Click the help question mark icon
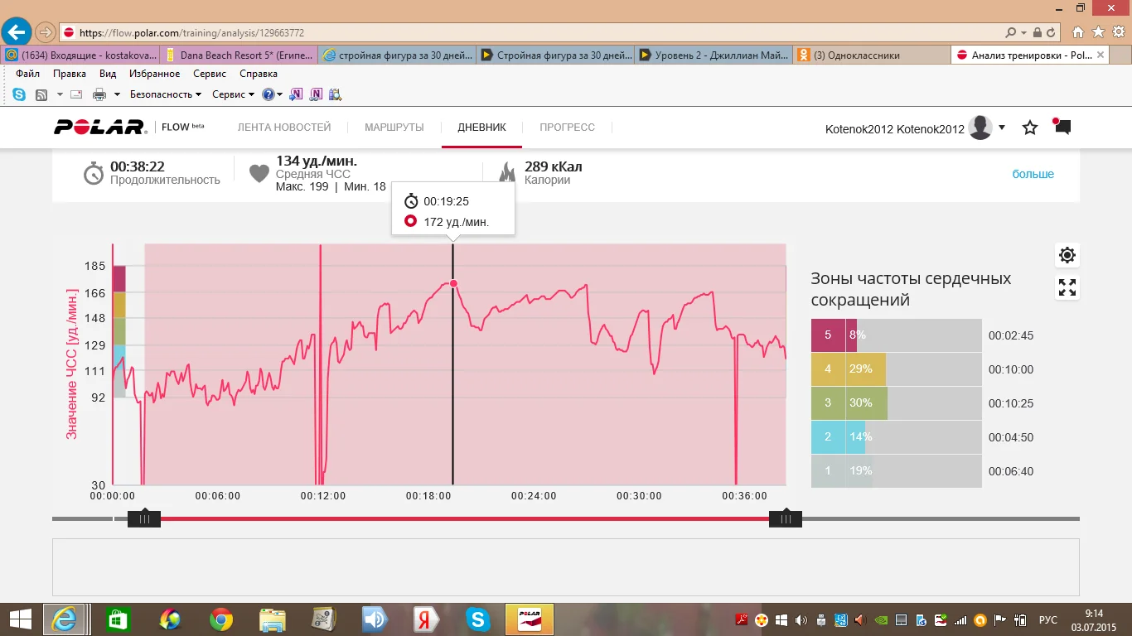This screenshot has height=636, width=1132. click(268, 94)
